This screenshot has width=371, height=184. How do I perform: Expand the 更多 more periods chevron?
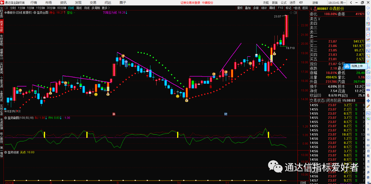click(x=106, y=8)
